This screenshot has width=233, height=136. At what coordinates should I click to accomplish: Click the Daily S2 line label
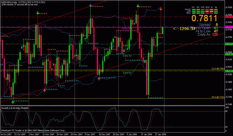click(x=127, y=56)
